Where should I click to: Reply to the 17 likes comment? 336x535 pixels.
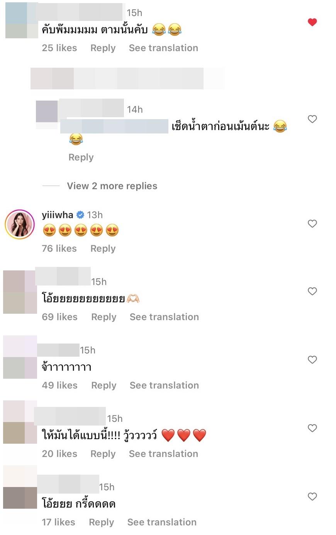pos(102,522)
